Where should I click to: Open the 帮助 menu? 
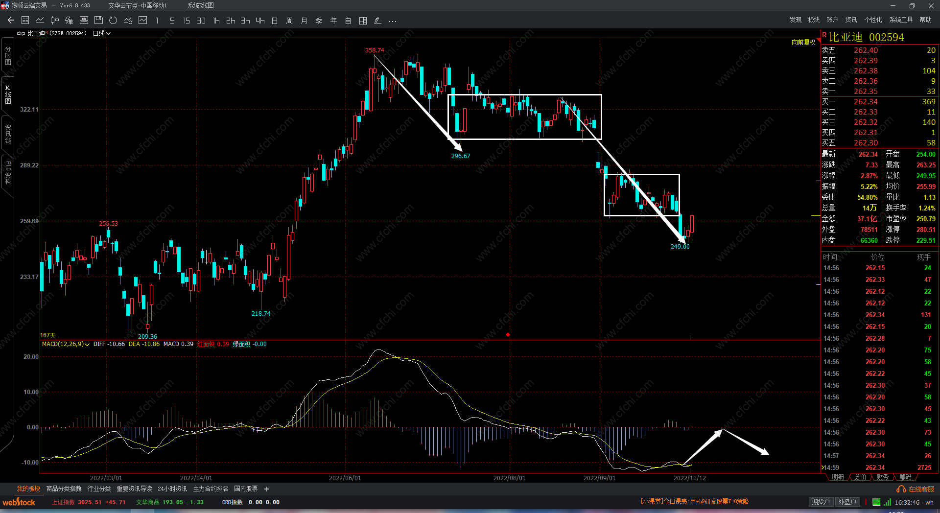click(x=925, y=20)
